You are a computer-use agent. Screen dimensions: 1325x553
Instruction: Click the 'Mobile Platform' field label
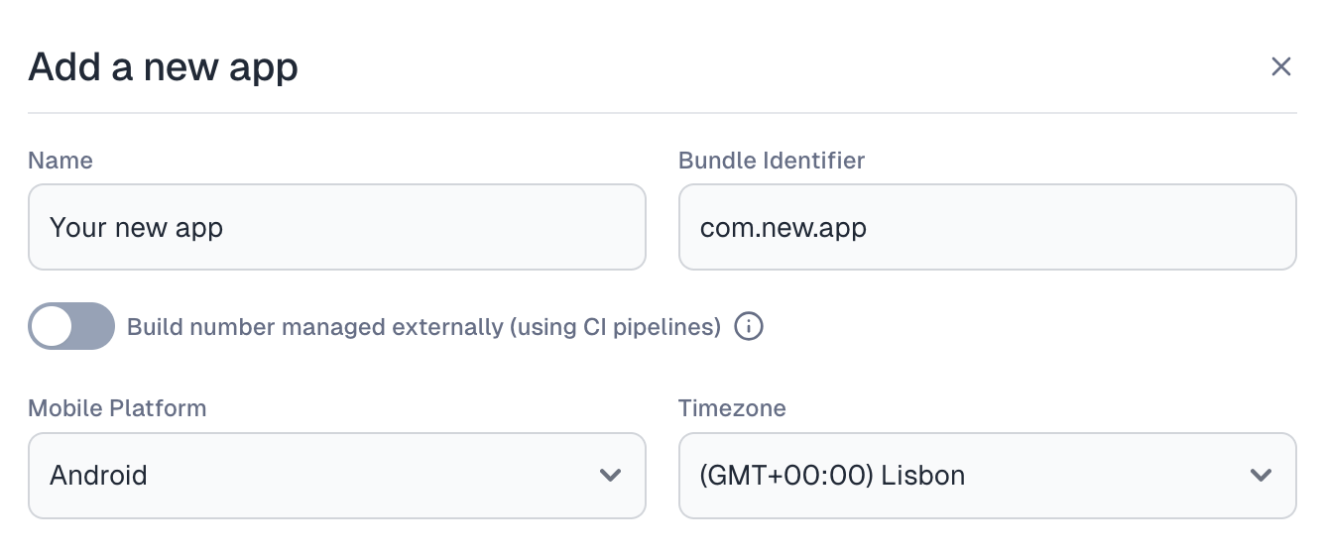[117, 408]
